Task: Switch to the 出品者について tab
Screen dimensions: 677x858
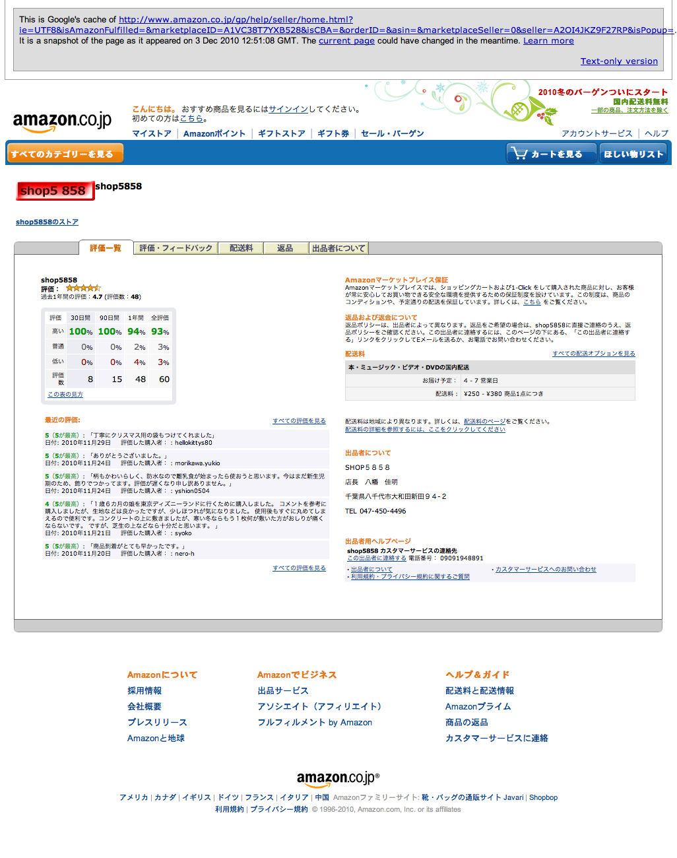Action: pyautogui.click(x=338, y=248)
